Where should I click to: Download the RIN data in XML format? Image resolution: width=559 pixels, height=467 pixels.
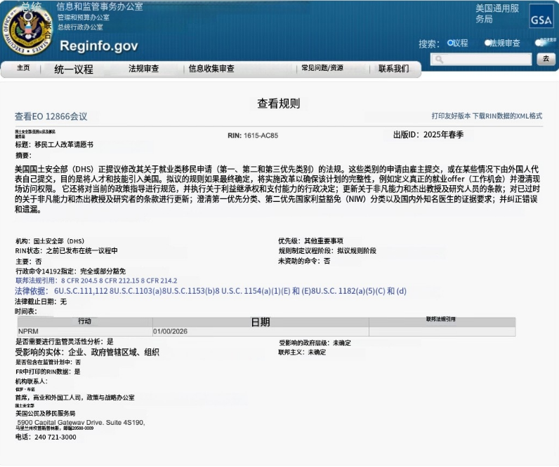tap(507, 116)
